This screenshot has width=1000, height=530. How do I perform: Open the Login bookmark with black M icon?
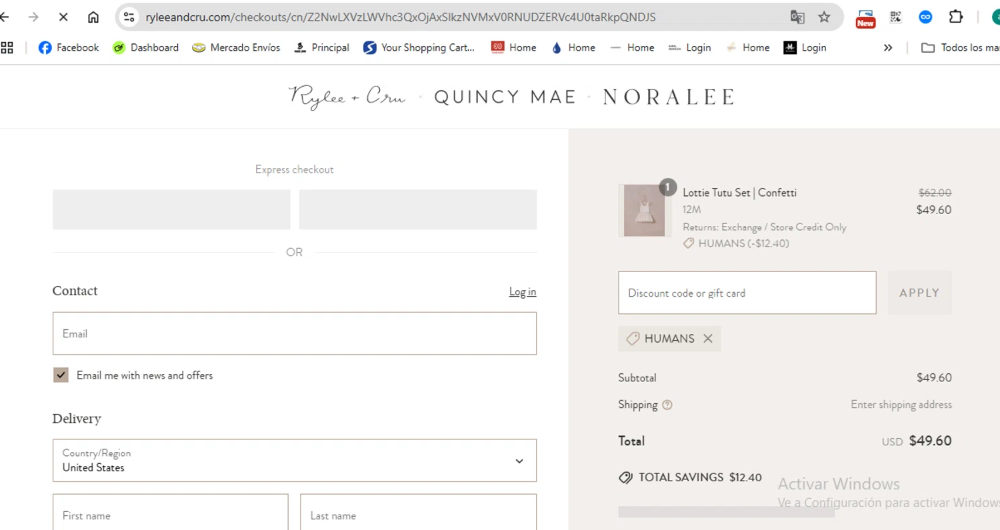805,47
